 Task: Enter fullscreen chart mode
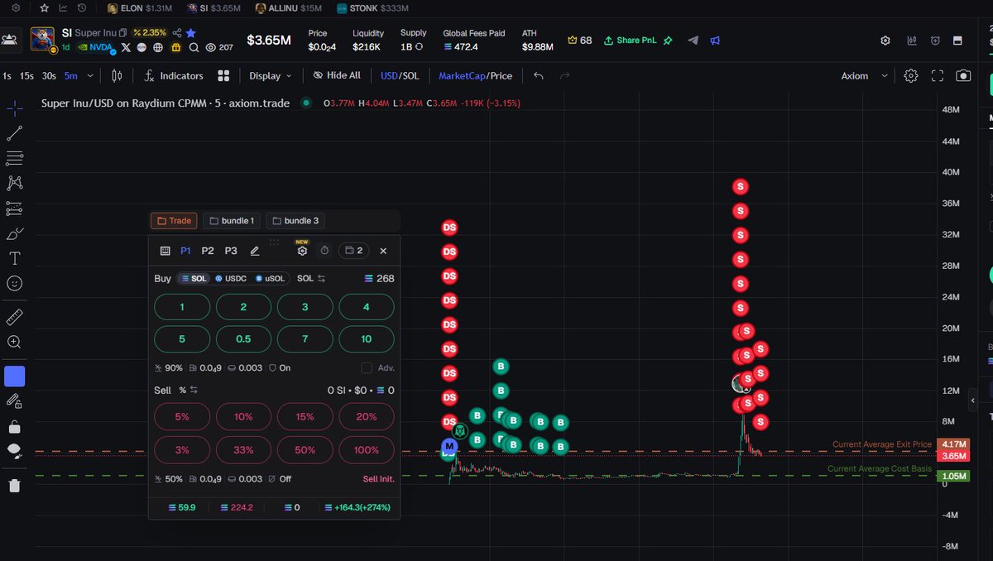[938, 75]
